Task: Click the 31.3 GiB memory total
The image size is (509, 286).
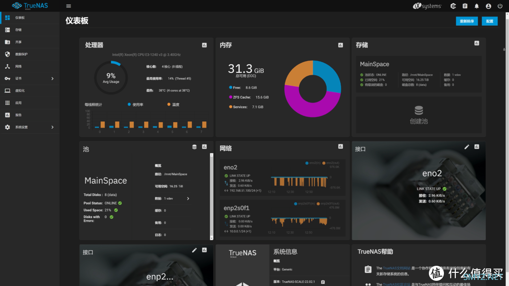Action: (246, 69)
